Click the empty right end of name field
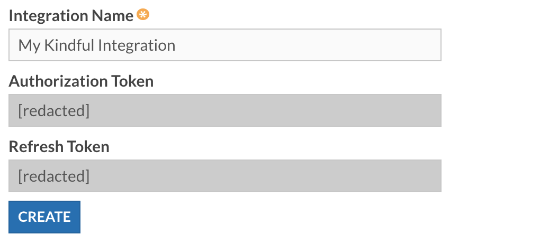540x244 pixels. [413, 45]
